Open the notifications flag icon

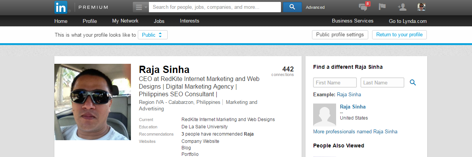pos(382,7)
